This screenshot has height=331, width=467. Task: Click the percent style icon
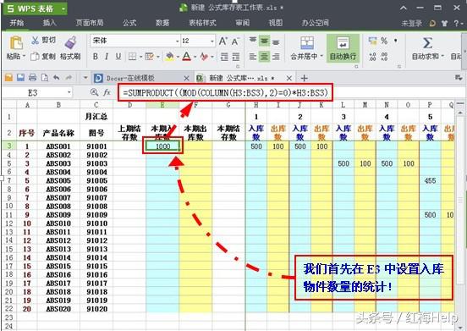click(384, 41)
